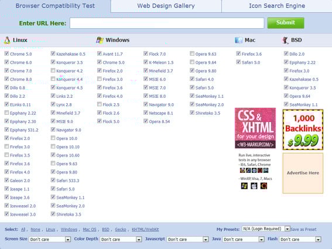Check the Linux Opera 10.10 checkbox
The height and width of the screenshot is (249, 332).
(x=53, y=146)
